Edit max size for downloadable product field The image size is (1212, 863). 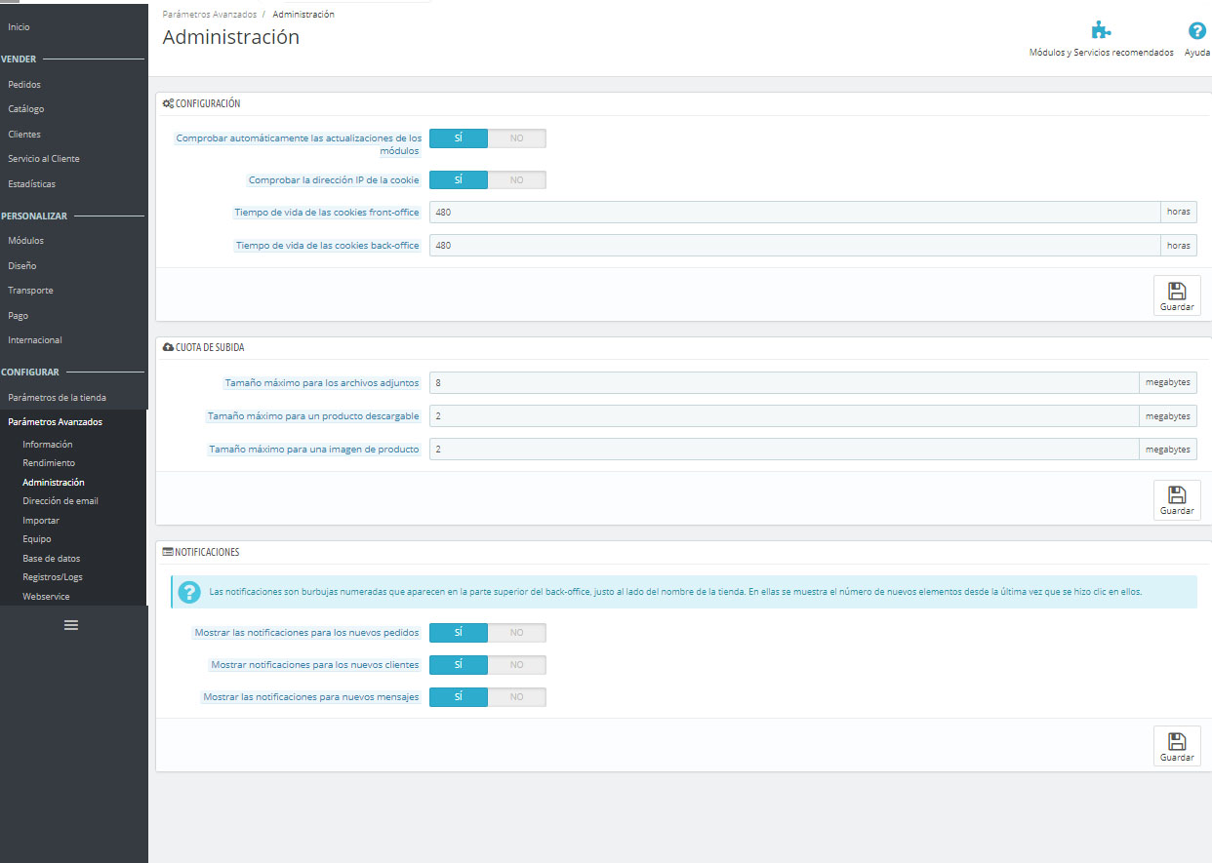[785, 416]
